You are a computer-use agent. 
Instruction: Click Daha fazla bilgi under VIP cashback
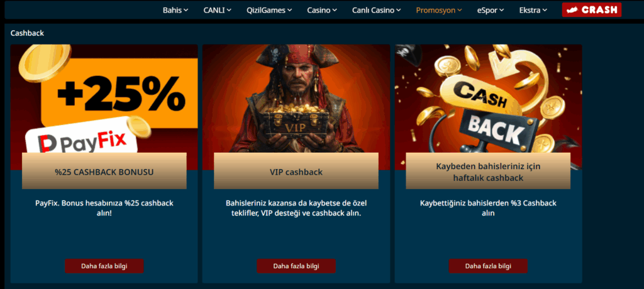[296, 266]
